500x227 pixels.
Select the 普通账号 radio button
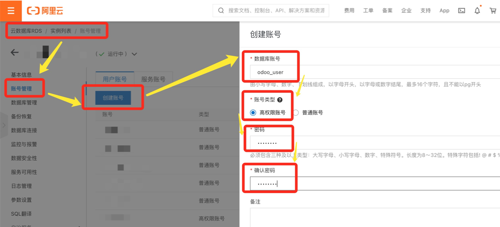click(296, 112)
